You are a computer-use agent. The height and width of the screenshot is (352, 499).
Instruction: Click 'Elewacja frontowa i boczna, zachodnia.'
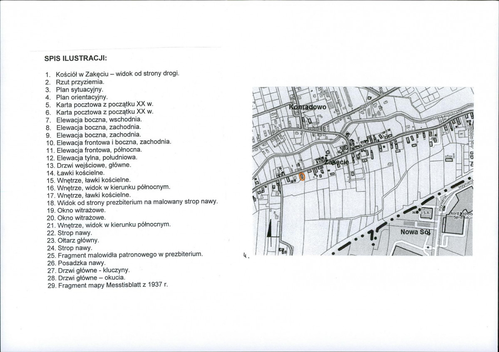pyautogui.click(x=114, y=142)
